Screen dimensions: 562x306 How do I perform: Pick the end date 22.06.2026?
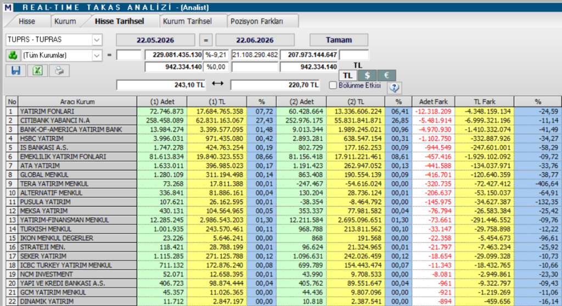point(255,40)
